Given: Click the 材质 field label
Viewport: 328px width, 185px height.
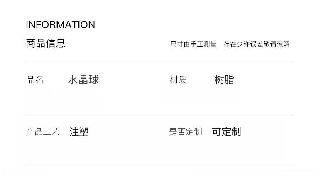Looking at the screenshot, I should [x=179, y=80].
